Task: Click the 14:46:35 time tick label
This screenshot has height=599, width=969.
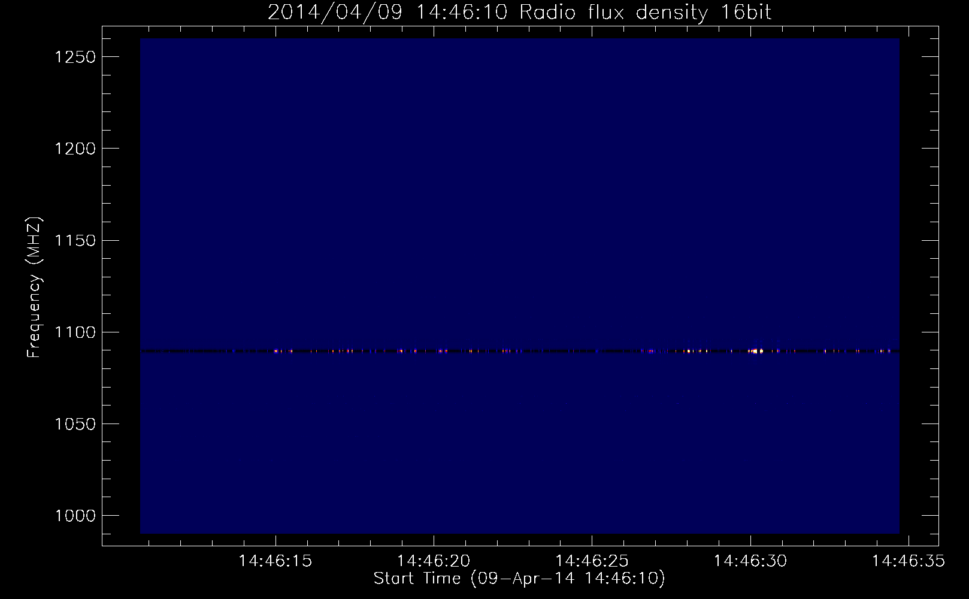Action: tap(909, 561)
